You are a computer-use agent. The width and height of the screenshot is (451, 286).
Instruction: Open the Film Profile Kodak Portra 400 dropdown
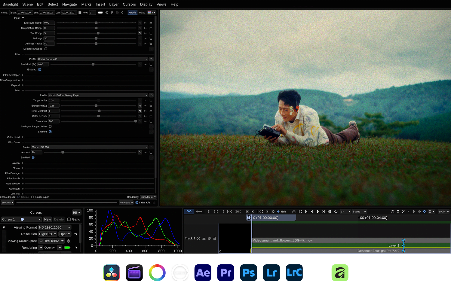93,59
